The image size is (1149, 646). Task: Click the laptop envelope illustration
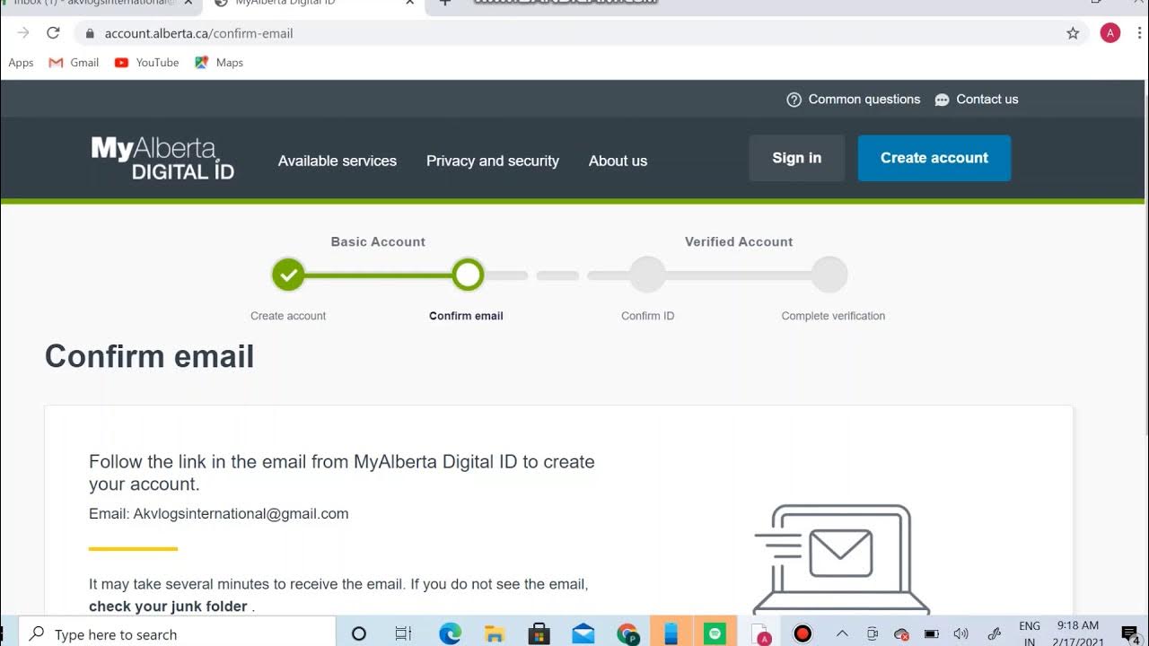tap(841, 559)
